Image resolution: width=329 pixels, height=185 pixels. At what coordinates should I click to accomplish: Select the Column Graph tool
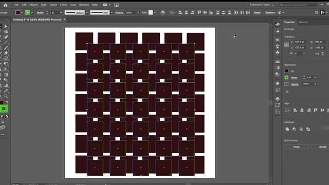click(x=6, y=85)
